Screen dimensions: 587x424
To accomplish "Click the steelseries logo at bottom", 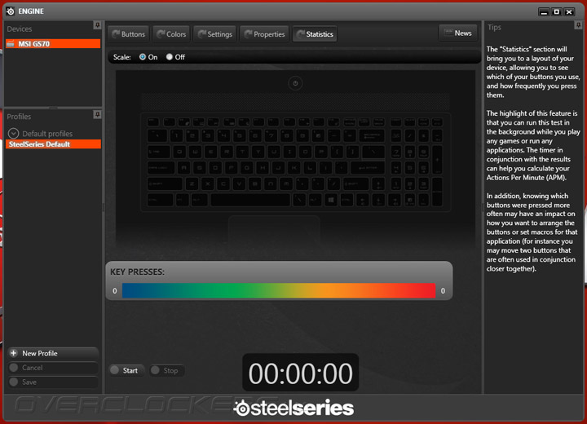I will click(x=293, y=408).
